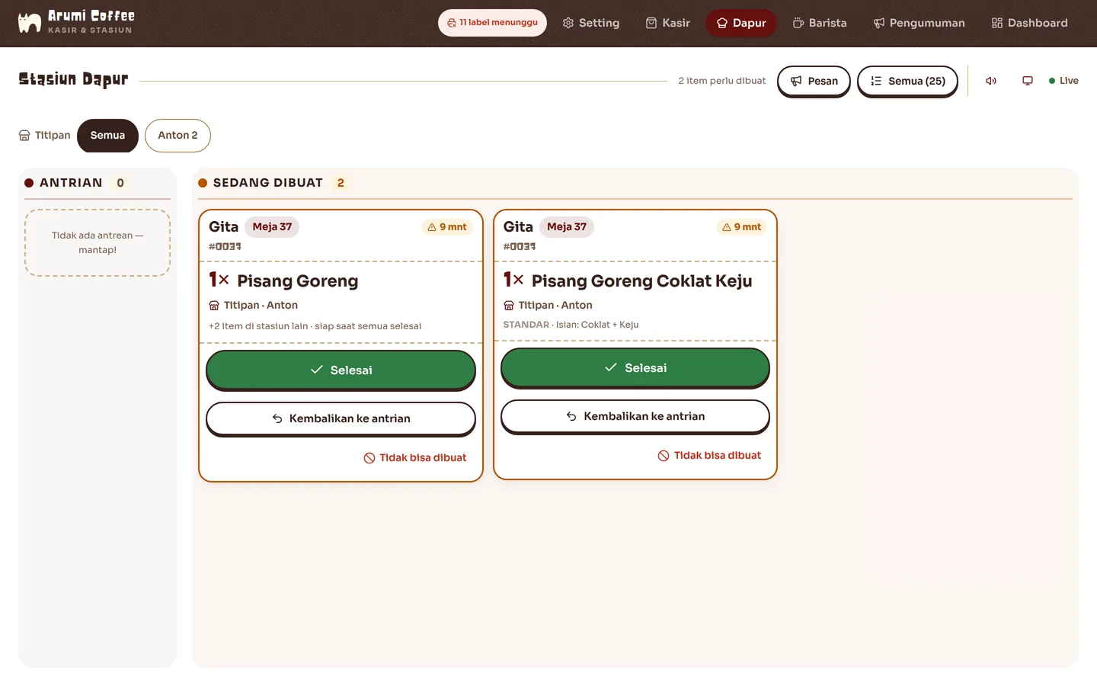The width and height of the screenshot is (1097, 686).
Task: Click the Titipan shop icon beside filters
Action: coord(24,136)
